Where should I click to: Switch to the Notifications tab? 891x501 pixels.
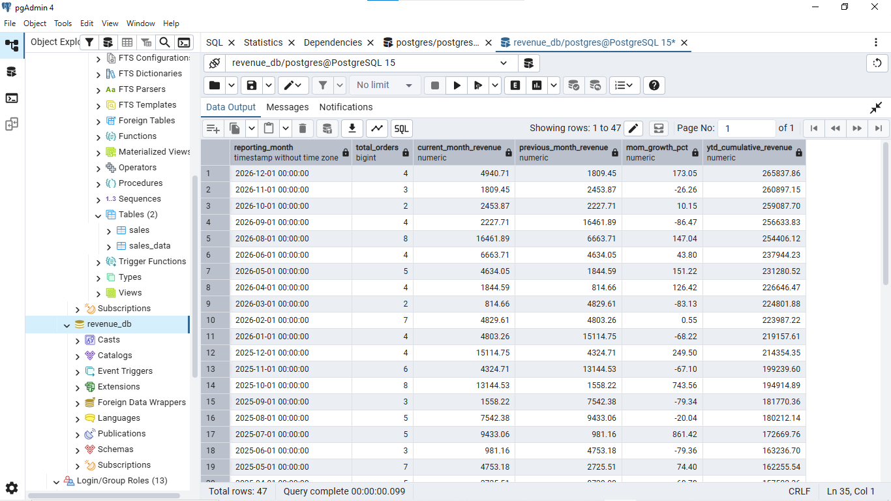346,107
